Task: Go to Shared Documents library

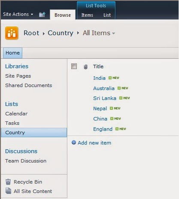Action: (x=29, y=85)
